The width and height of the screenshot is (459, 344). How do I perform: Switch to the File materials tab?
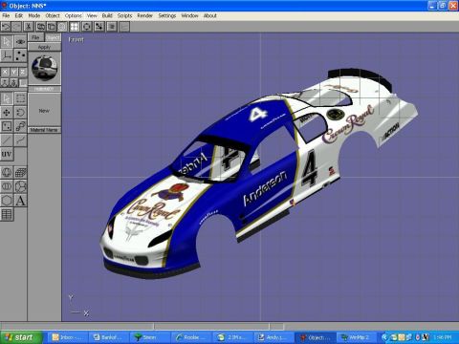point(35,37)
